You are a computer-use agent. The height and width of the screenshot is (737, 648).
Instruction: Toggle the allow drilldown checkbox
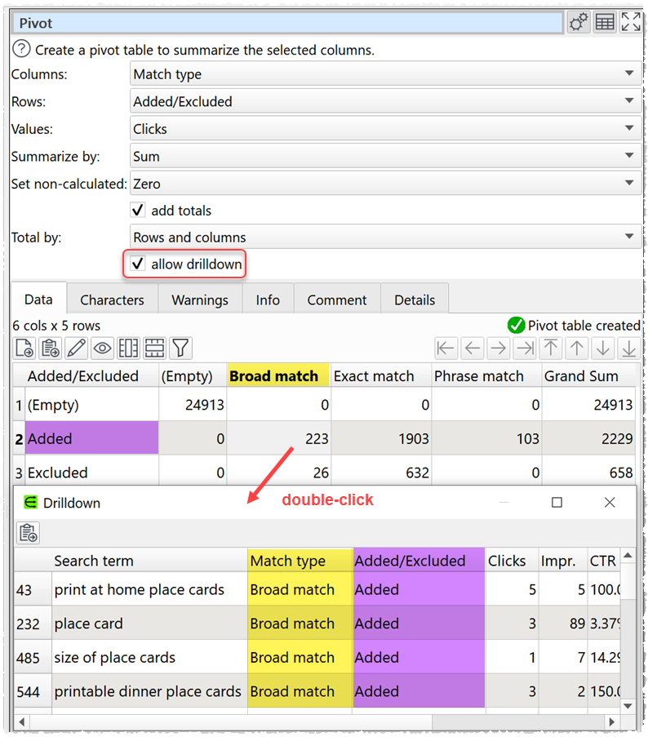tap(138, 264)
